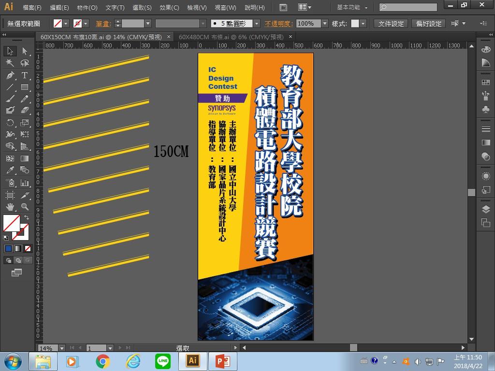Choose the Eyedropper tool
Screen dimensions: 495x371
click(x=10, y=170)
